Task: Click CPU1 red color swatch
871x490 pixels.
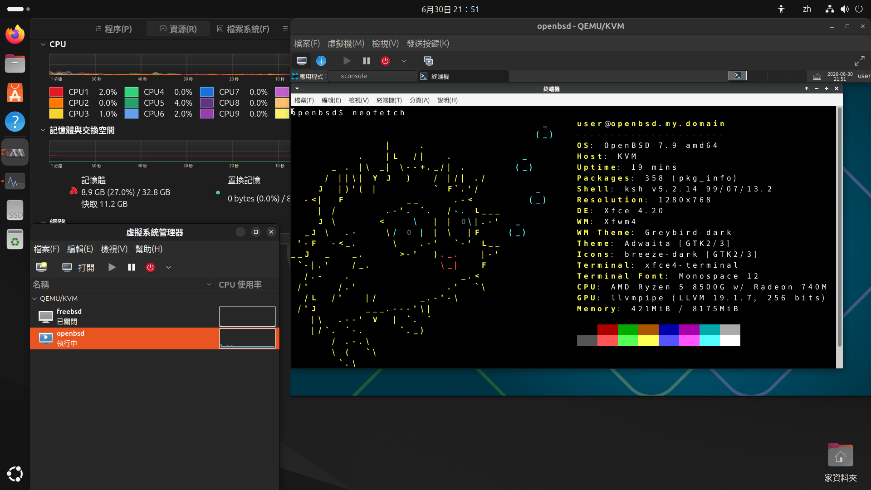Action: point(56,92)
